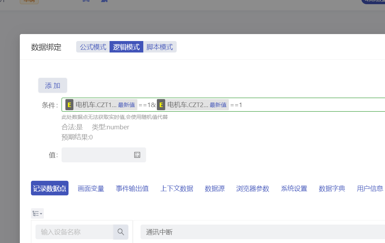Open 最新值 selector on the CZT1 tag
The height and width of the screenshot is (243, 385).
126,105
